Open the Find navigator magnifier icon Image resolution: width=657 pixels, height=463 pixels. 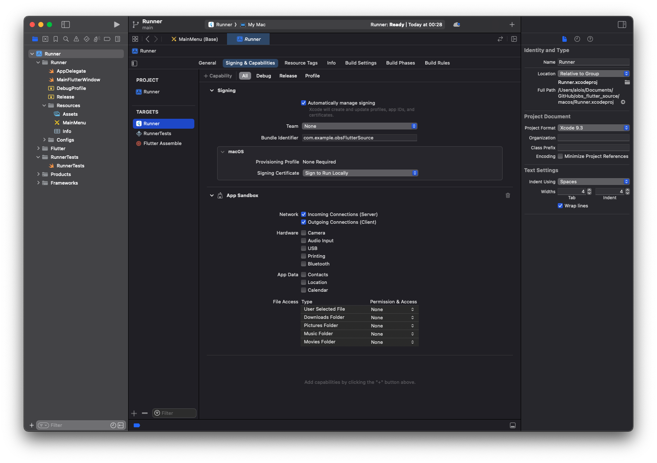(x=66, y=39)
